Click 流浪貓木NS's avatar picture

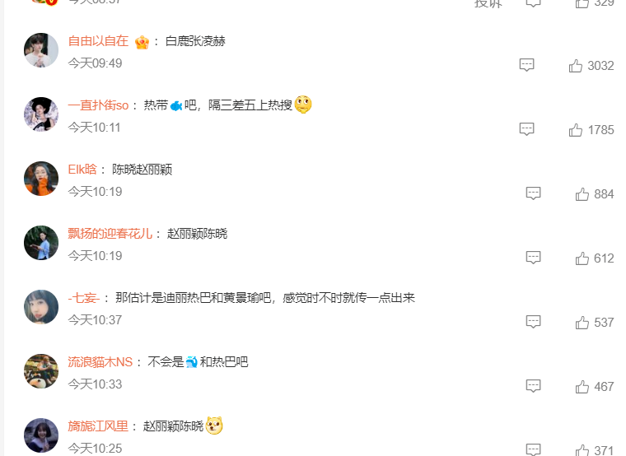pyautogui.click(x=41, y=371)
